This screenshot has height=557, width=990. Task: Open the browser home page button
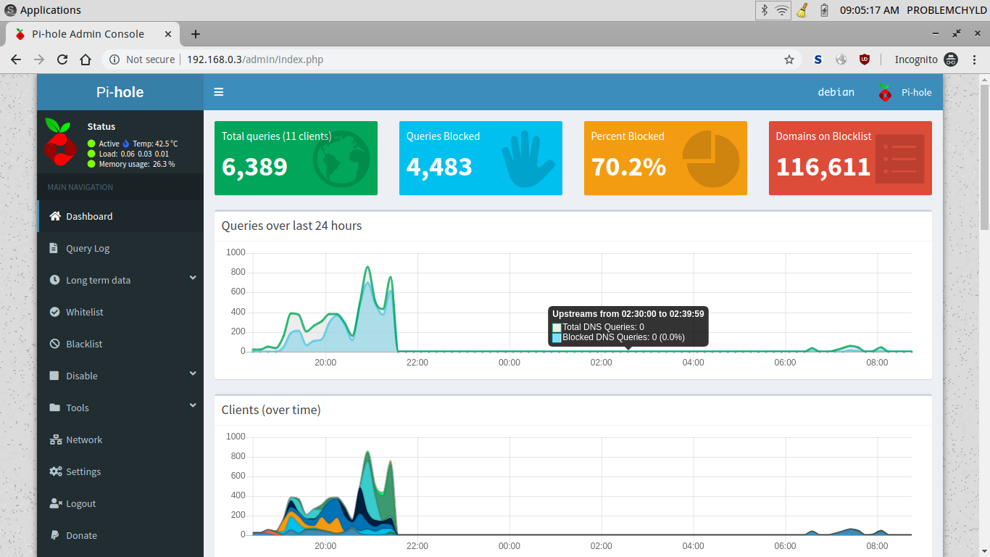(x=86, y=59)
